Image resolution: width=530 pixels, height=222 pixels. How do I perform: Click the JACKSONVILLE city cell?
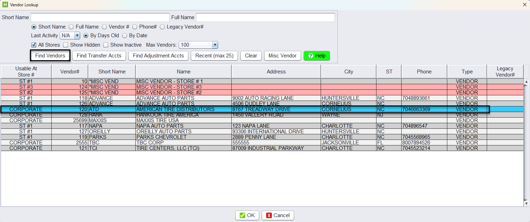point(349,143)
